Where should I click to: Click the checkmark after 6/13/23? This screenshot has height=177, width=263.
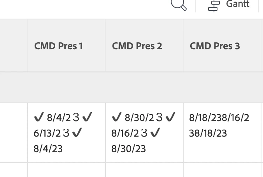pyautogui.click(x=77, y=132)
